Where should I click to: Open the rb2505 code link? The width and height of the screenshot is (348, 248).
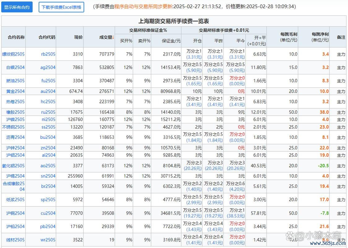48,54
